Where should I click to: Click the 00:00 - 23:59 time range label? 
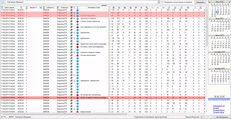pyautogui.click(x=219, y=96)
